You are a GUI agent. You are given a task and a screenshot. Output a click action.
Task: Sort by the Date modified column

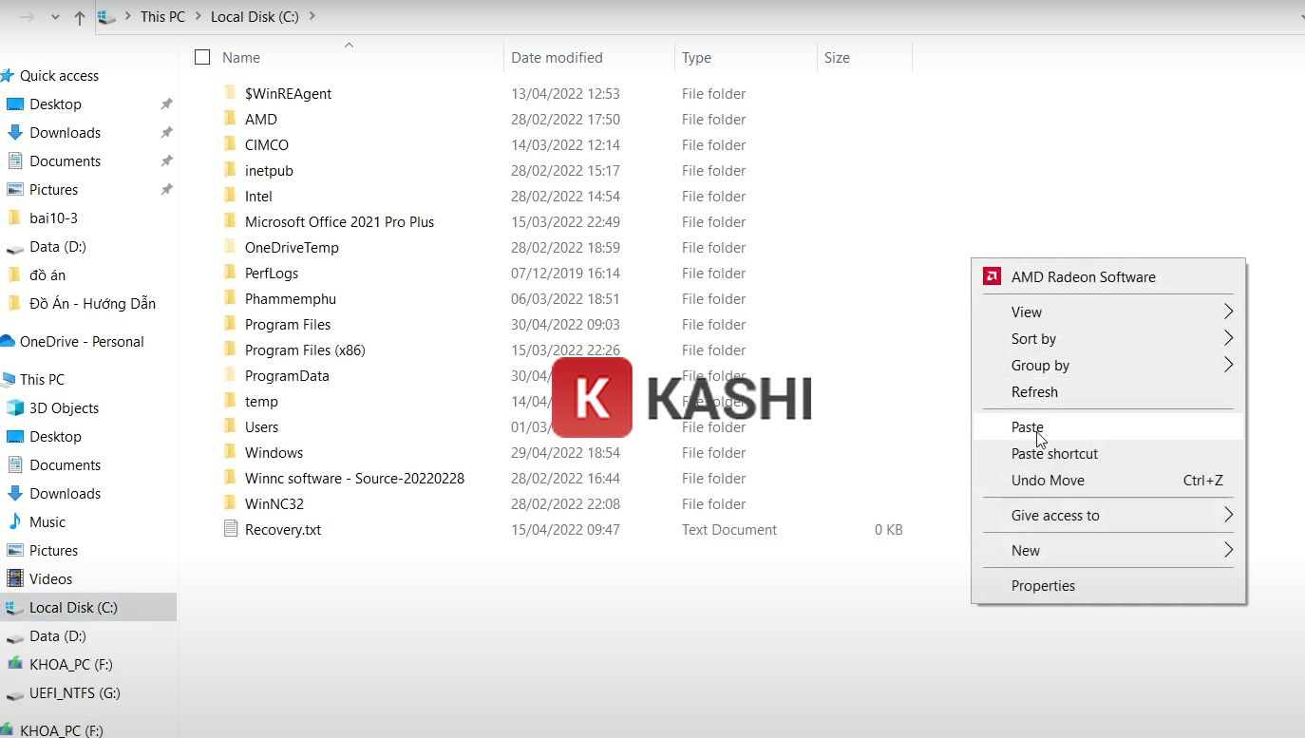click(557, 58)
